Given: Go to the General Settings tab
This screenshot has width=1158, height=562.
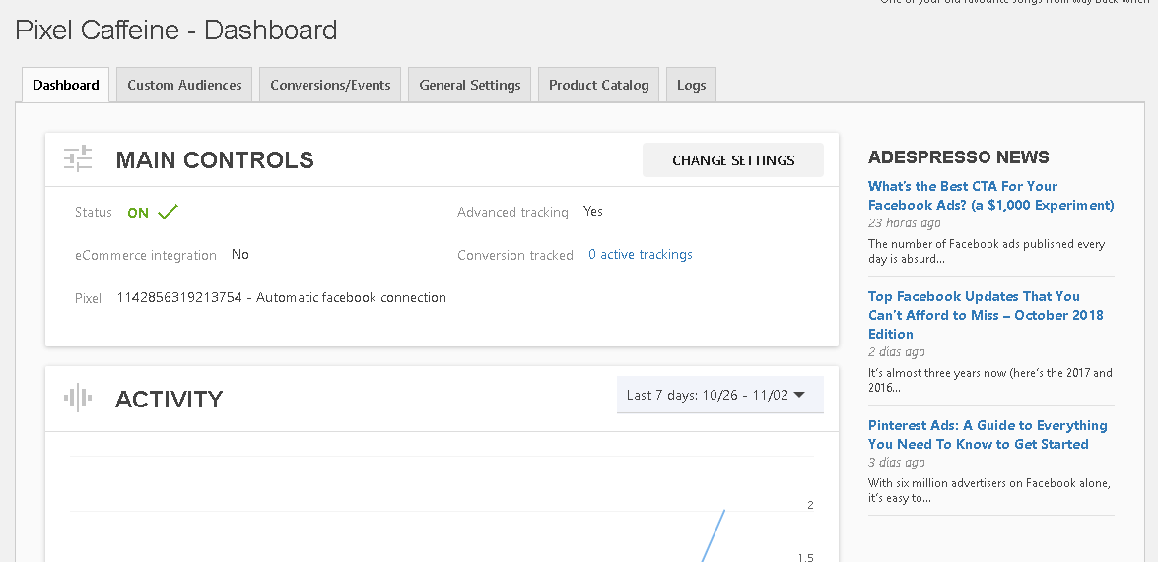Looking at the screenshot, I should [x=470, y=85].
